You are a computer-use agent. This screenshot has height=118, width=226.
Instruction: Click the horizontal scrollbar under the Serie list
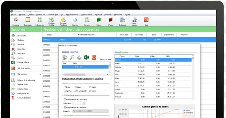point(85,74)
